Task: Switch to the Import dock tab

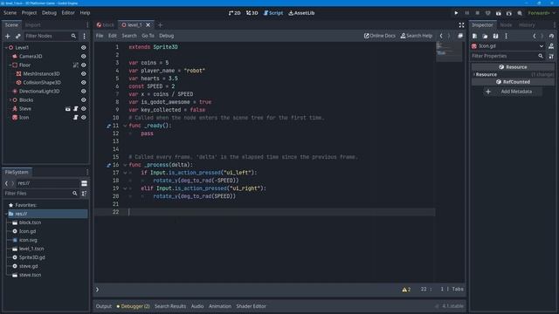Action: pos(33,25)
